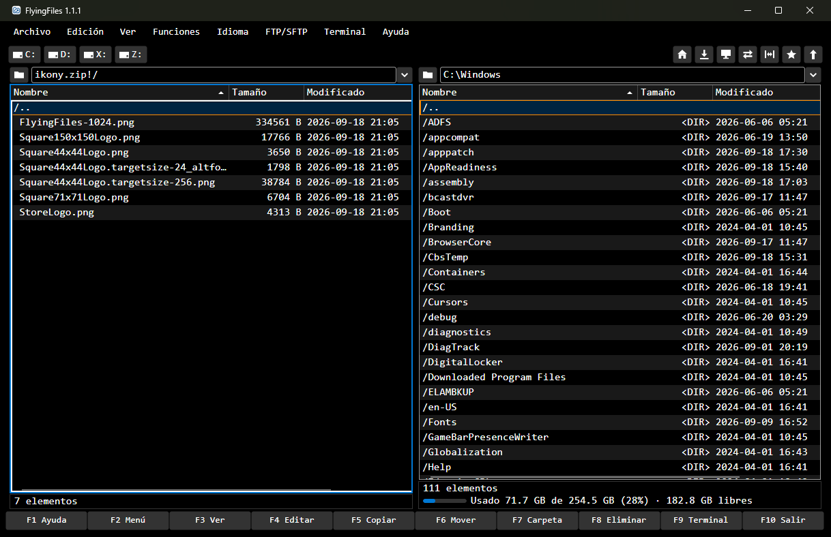Swap panels with the arrows icon
The image size is (831, 537).
coord(748,55)
